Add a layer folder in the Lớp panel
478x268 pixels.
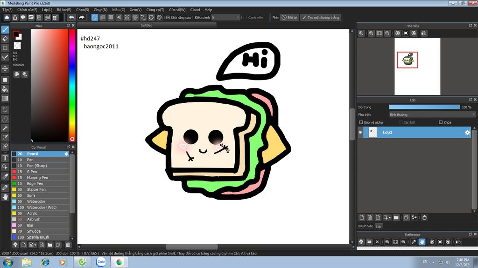[396, 218]
